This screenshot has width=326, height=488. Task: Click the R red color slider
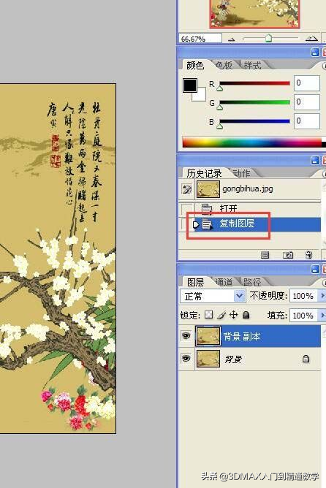click(x=254, y=83)
